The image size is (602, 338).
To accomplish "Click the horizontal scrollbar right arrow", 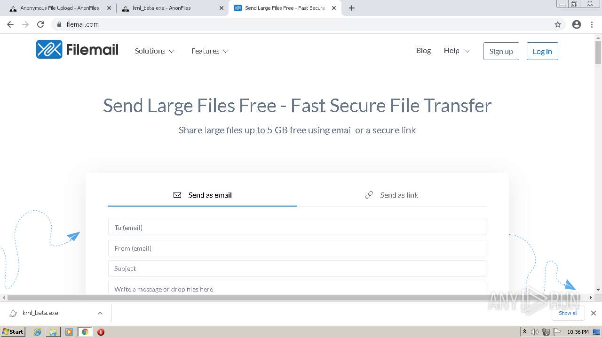I will (591, 298).
